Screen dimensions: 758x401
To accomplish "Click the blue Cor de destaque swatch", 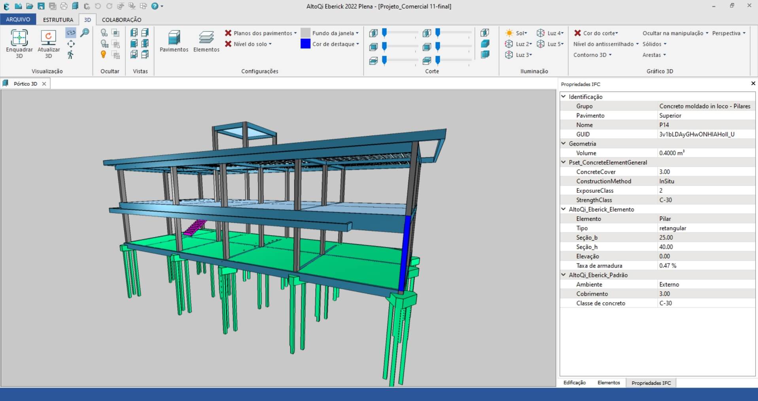I will [x=305, y=44].
